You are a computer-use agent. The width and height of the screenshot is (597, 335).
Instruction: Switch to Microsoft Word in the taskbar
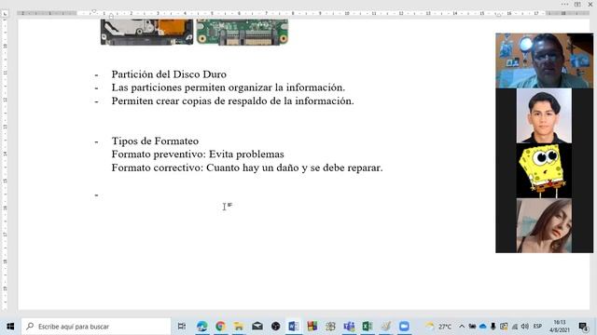[293, 327]
